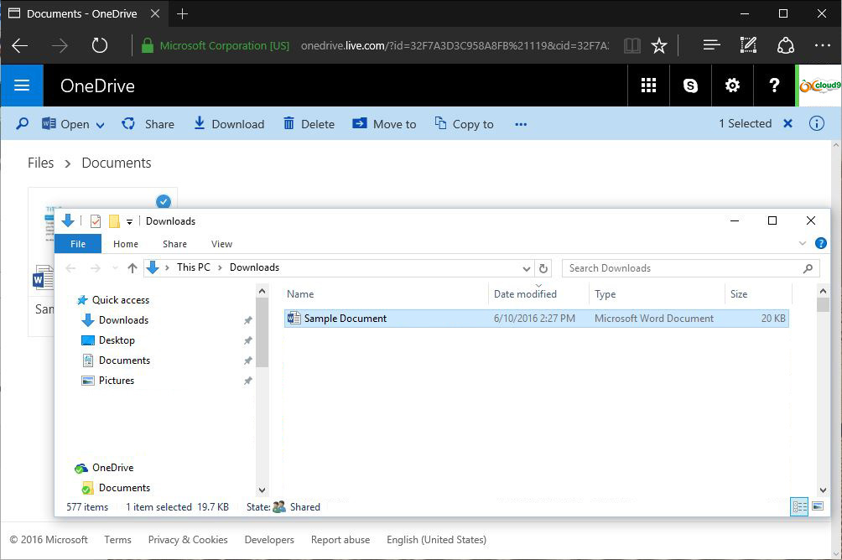Open Edge share or notifications icon
This screenshot has width=842, height=560.
coord(786,45)
